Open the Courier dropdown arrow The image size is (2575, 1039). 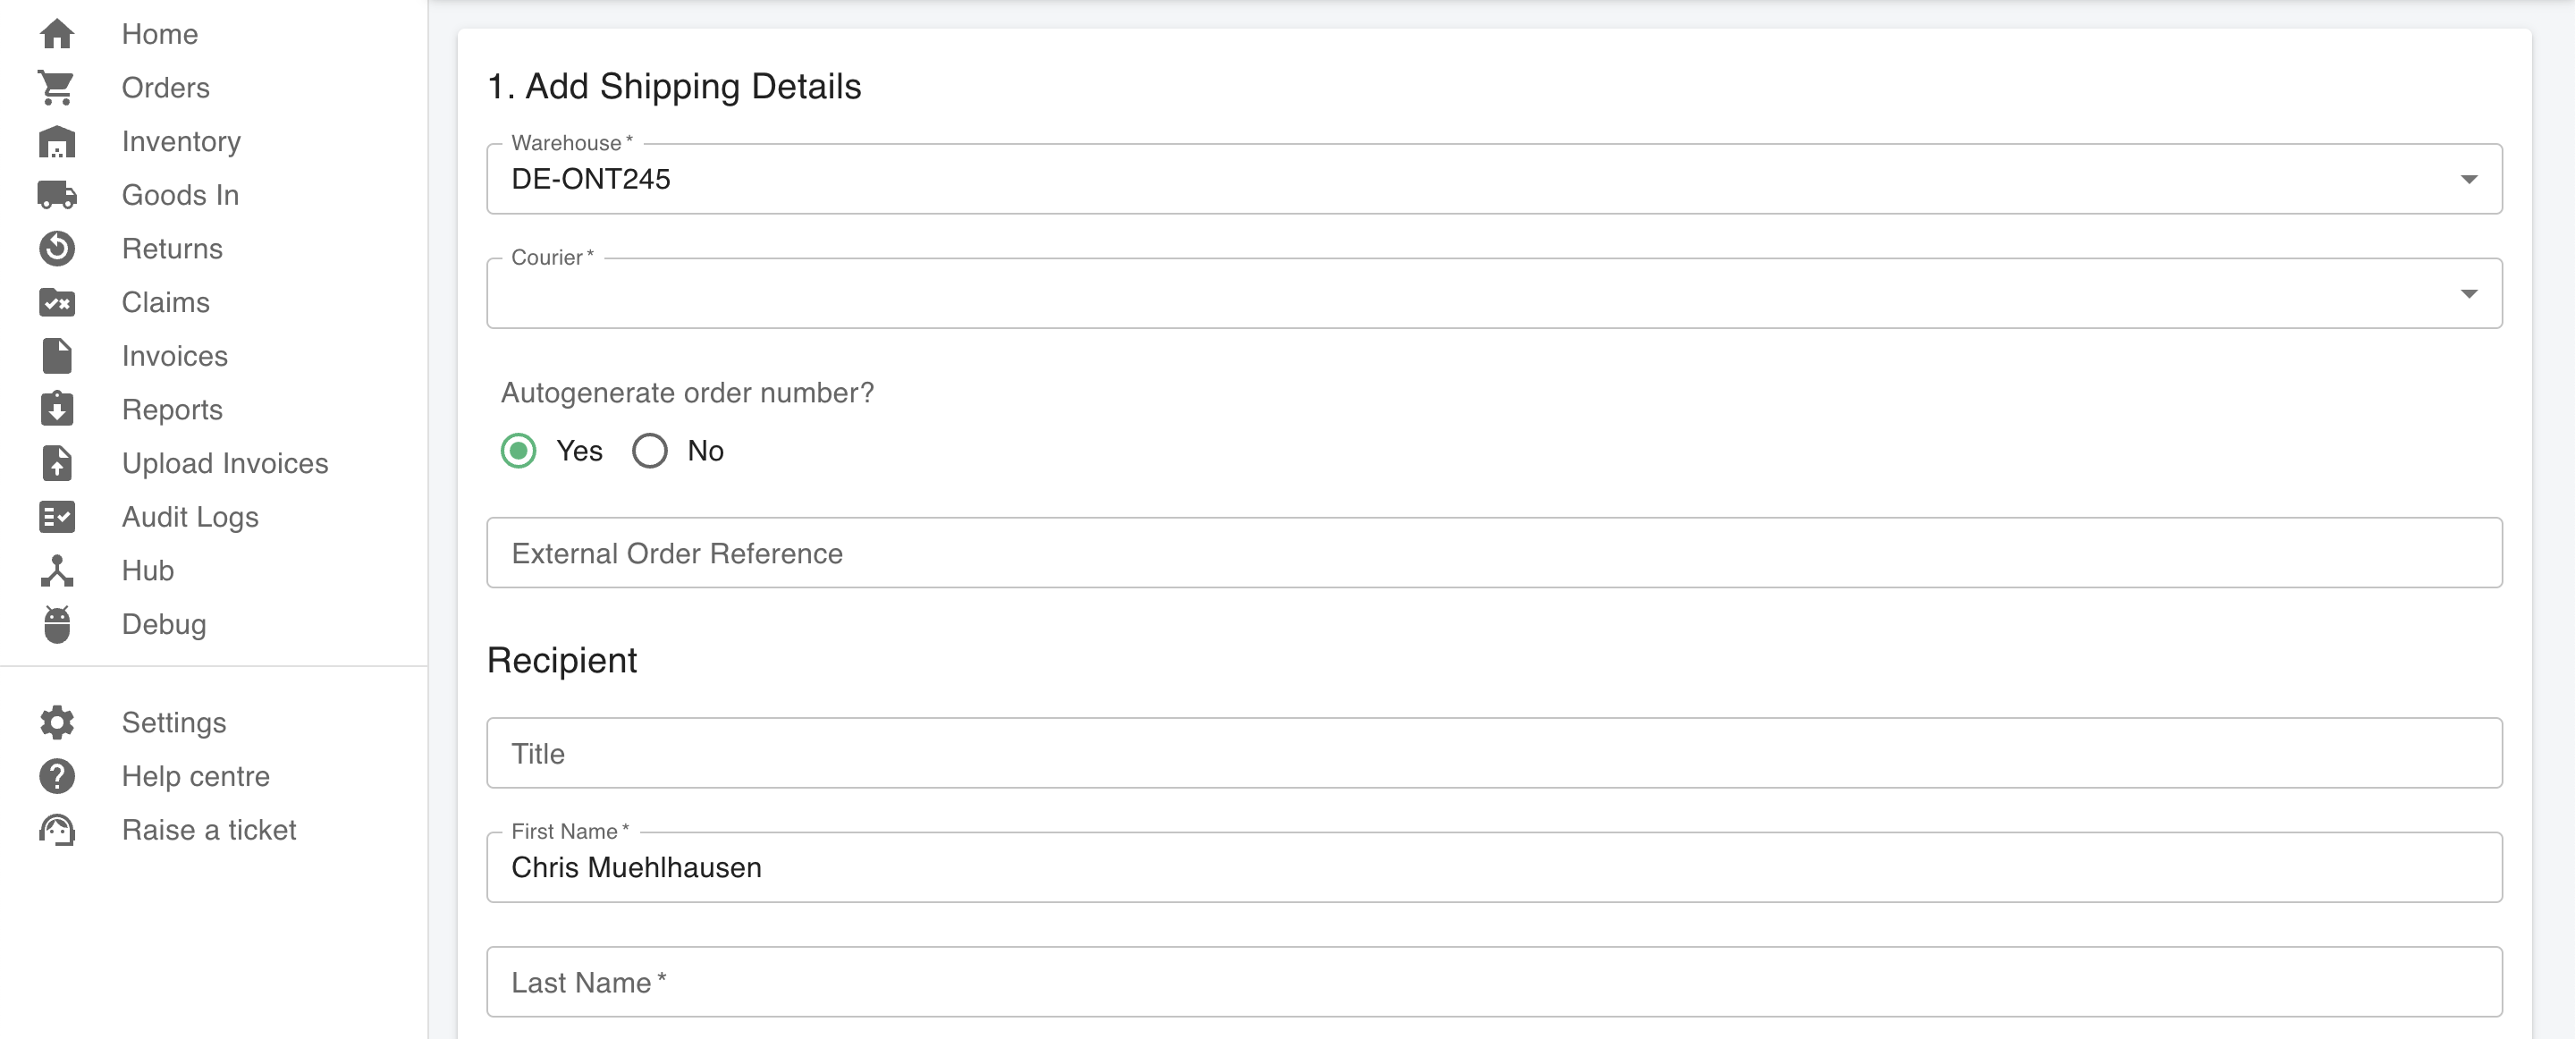tap(2468, 294)
